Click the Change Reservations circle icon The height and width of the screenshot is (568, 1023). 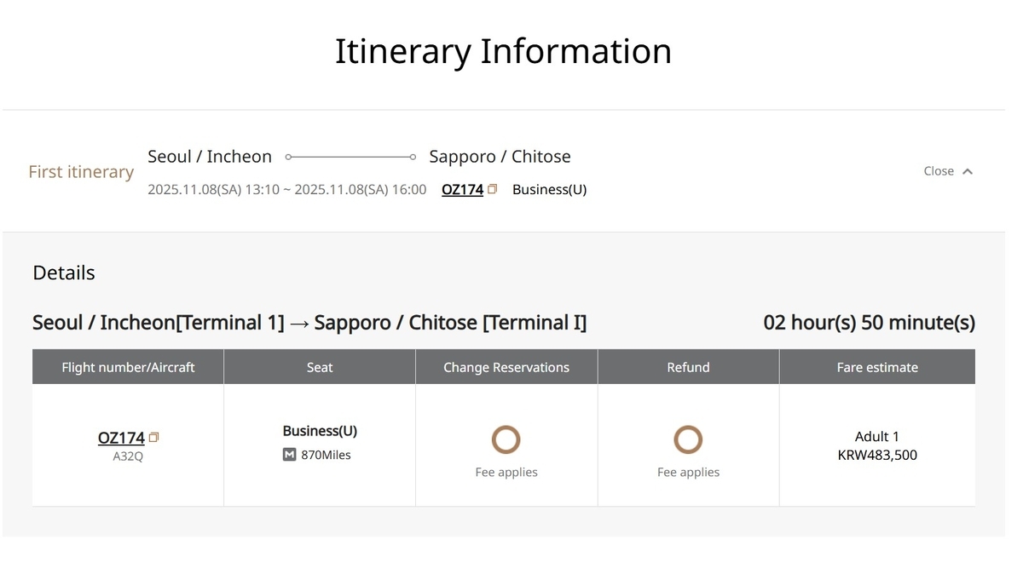click(506, 440)
